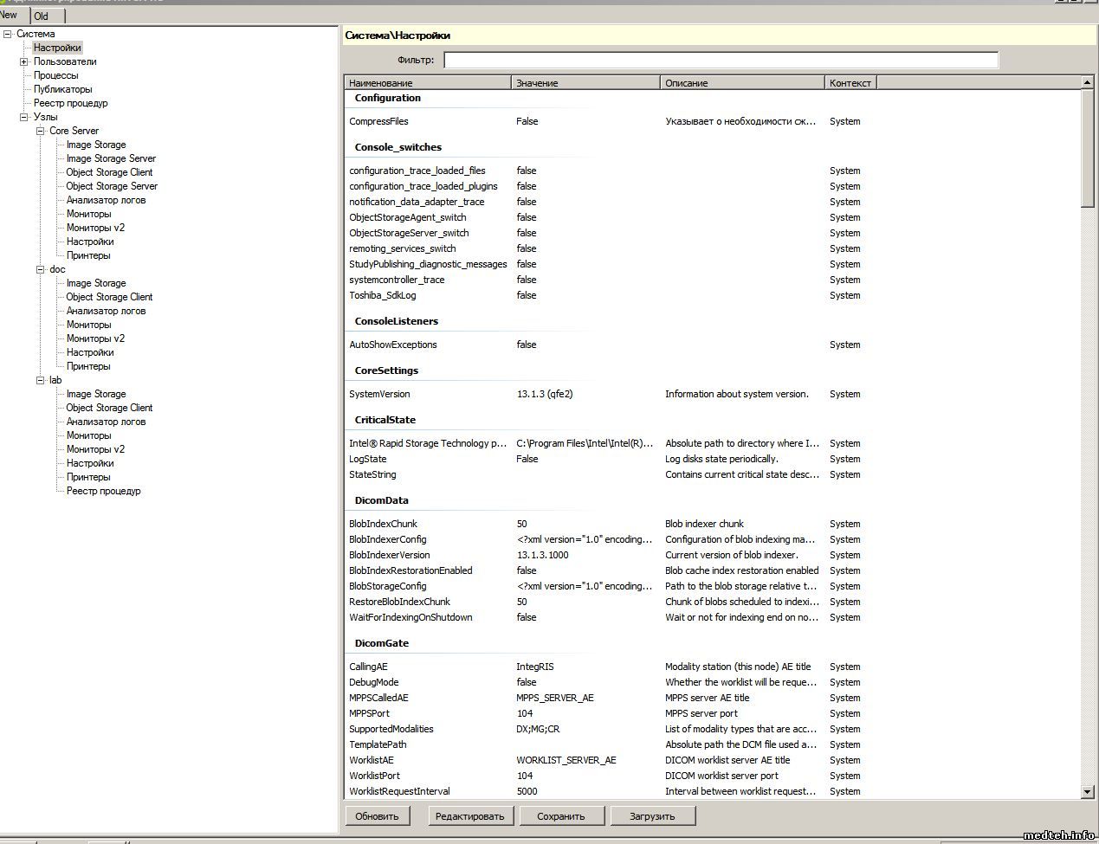Collapse the Узлы tree node
1099x844 pixels.
pos(24,118)
